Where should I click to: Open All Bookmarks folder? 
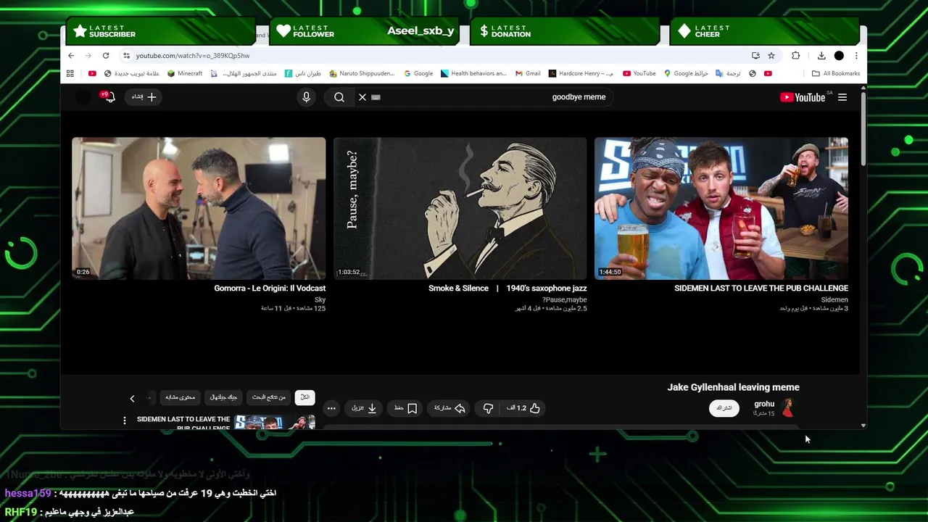click(836, 73)
